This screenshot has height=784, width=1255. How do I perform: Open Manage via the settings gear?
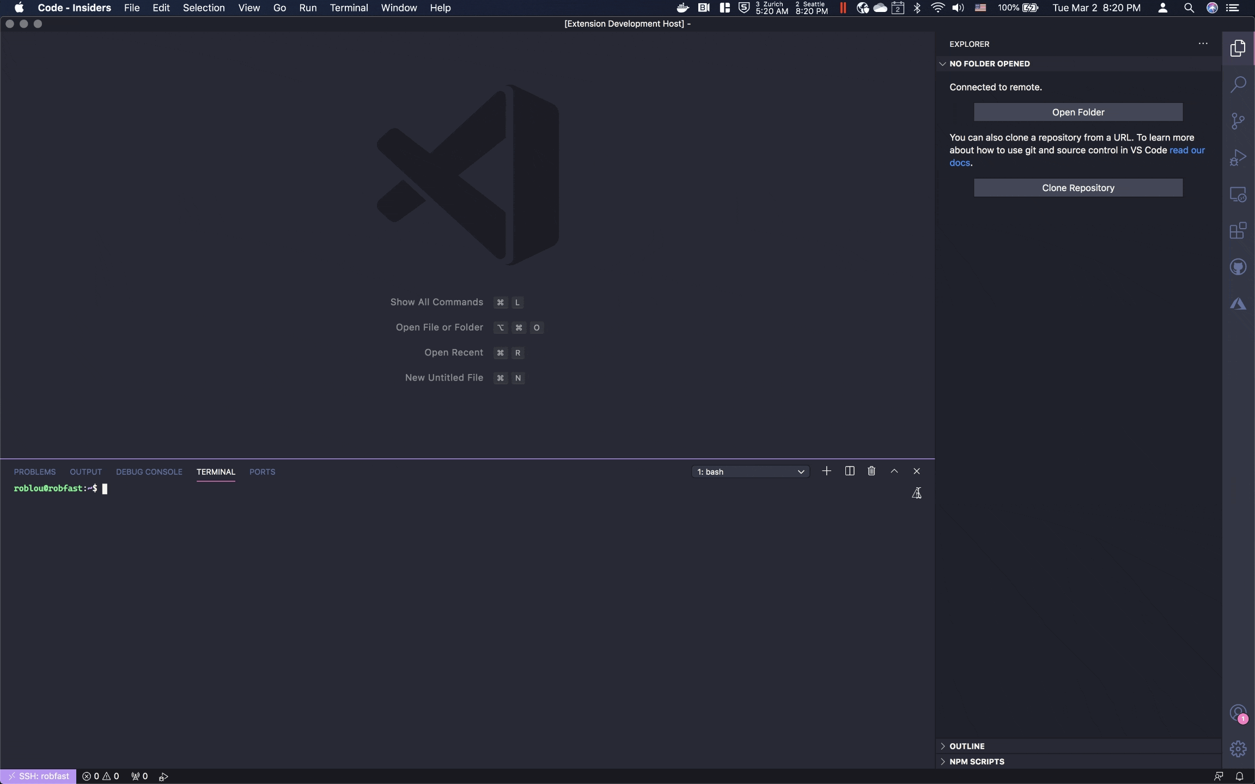(x=1238, y=749)
